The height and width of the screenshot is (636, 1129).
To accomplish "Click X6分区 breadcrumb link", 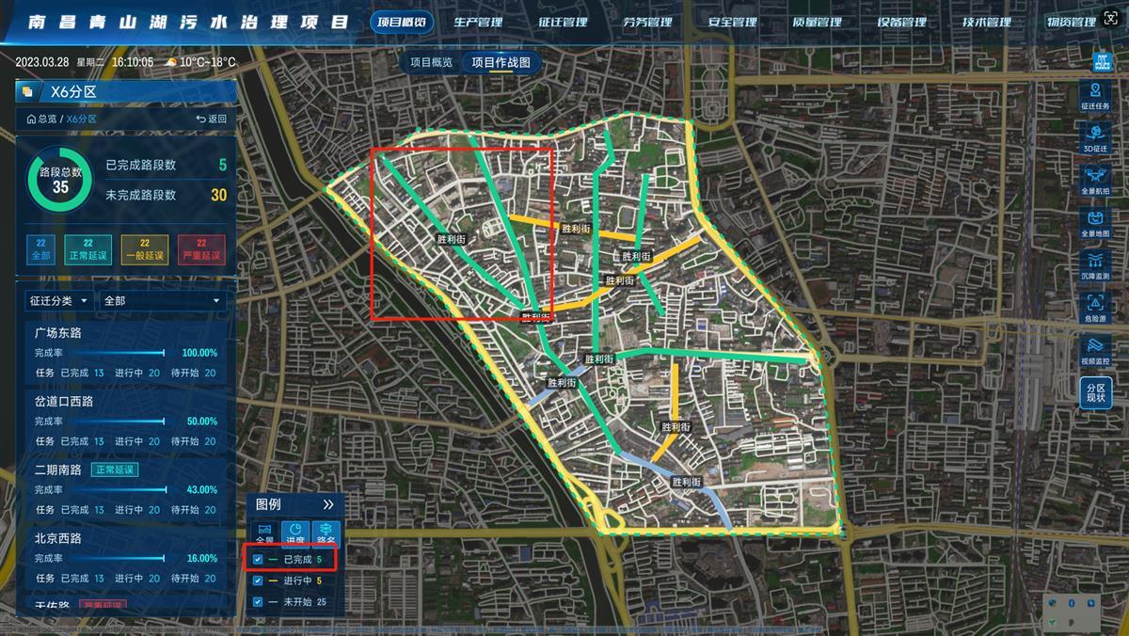I will 81,119.
